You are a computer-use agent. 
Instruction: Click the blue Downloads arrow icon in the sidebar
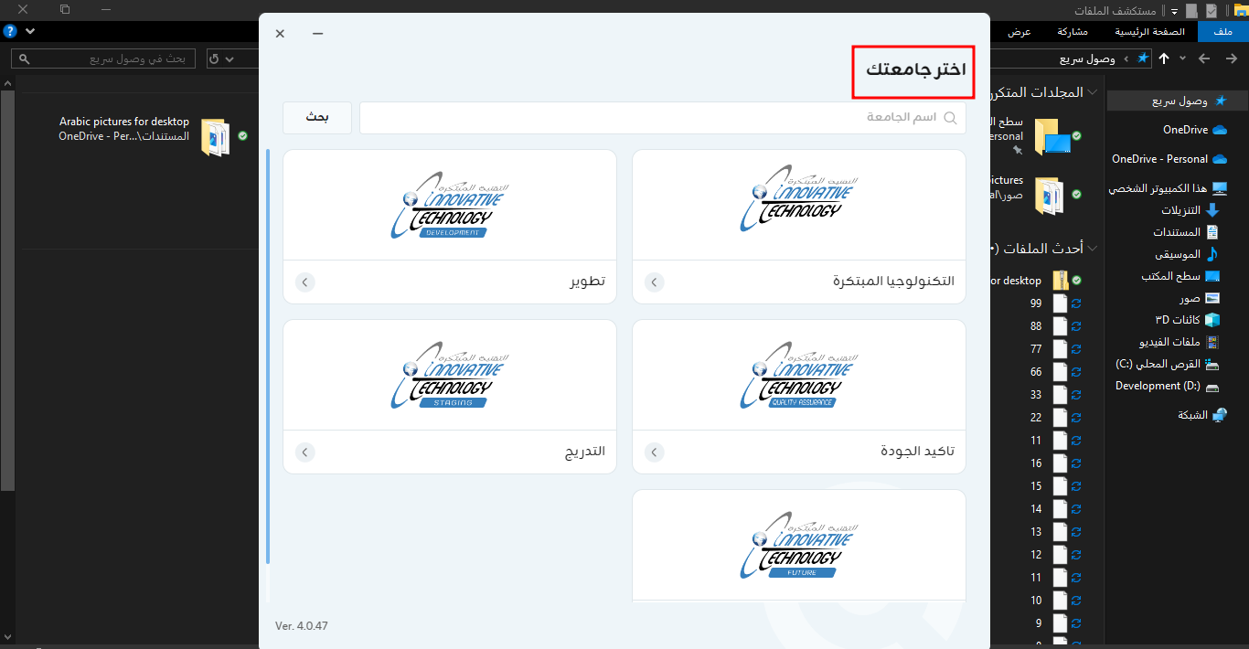click(x=1213, y=210)
